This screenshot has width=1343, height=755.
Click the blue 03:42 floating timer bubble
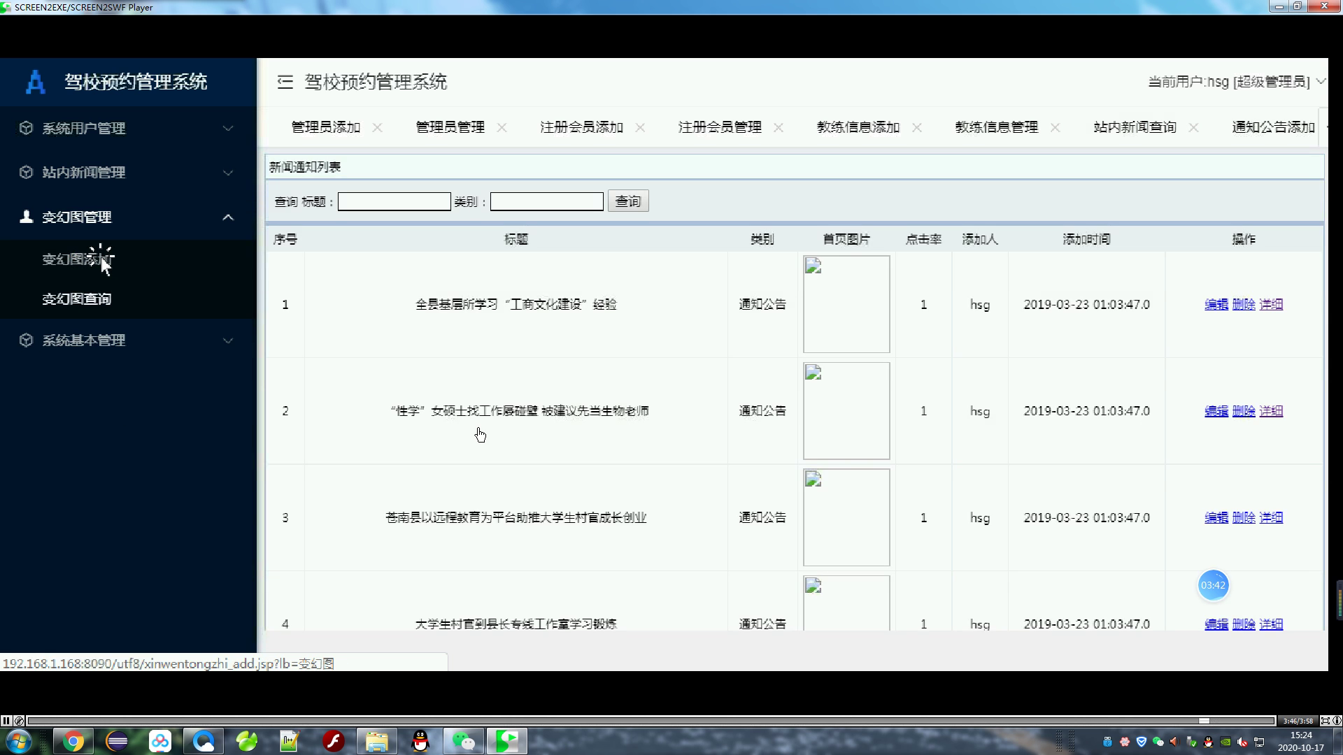click(x=1213, y=586)
